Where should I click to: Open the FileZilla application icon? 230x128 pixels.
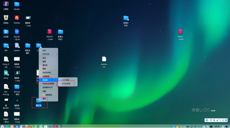[17, 18]
